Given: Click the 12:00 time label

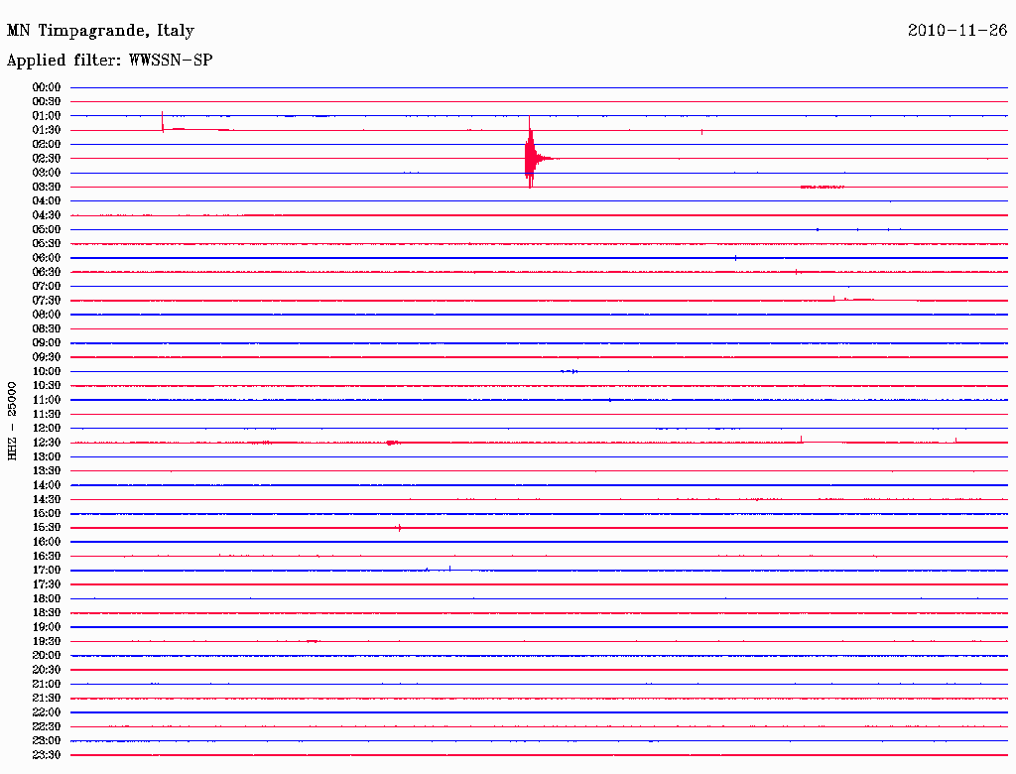Looking at the screenshot, I should point(46,429).
